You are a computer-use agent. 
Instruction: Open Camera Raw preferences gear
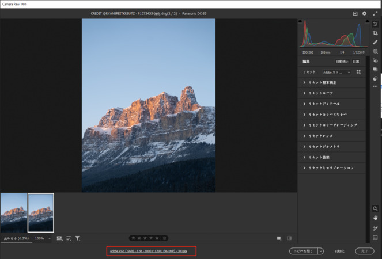[x=364, y=13]
